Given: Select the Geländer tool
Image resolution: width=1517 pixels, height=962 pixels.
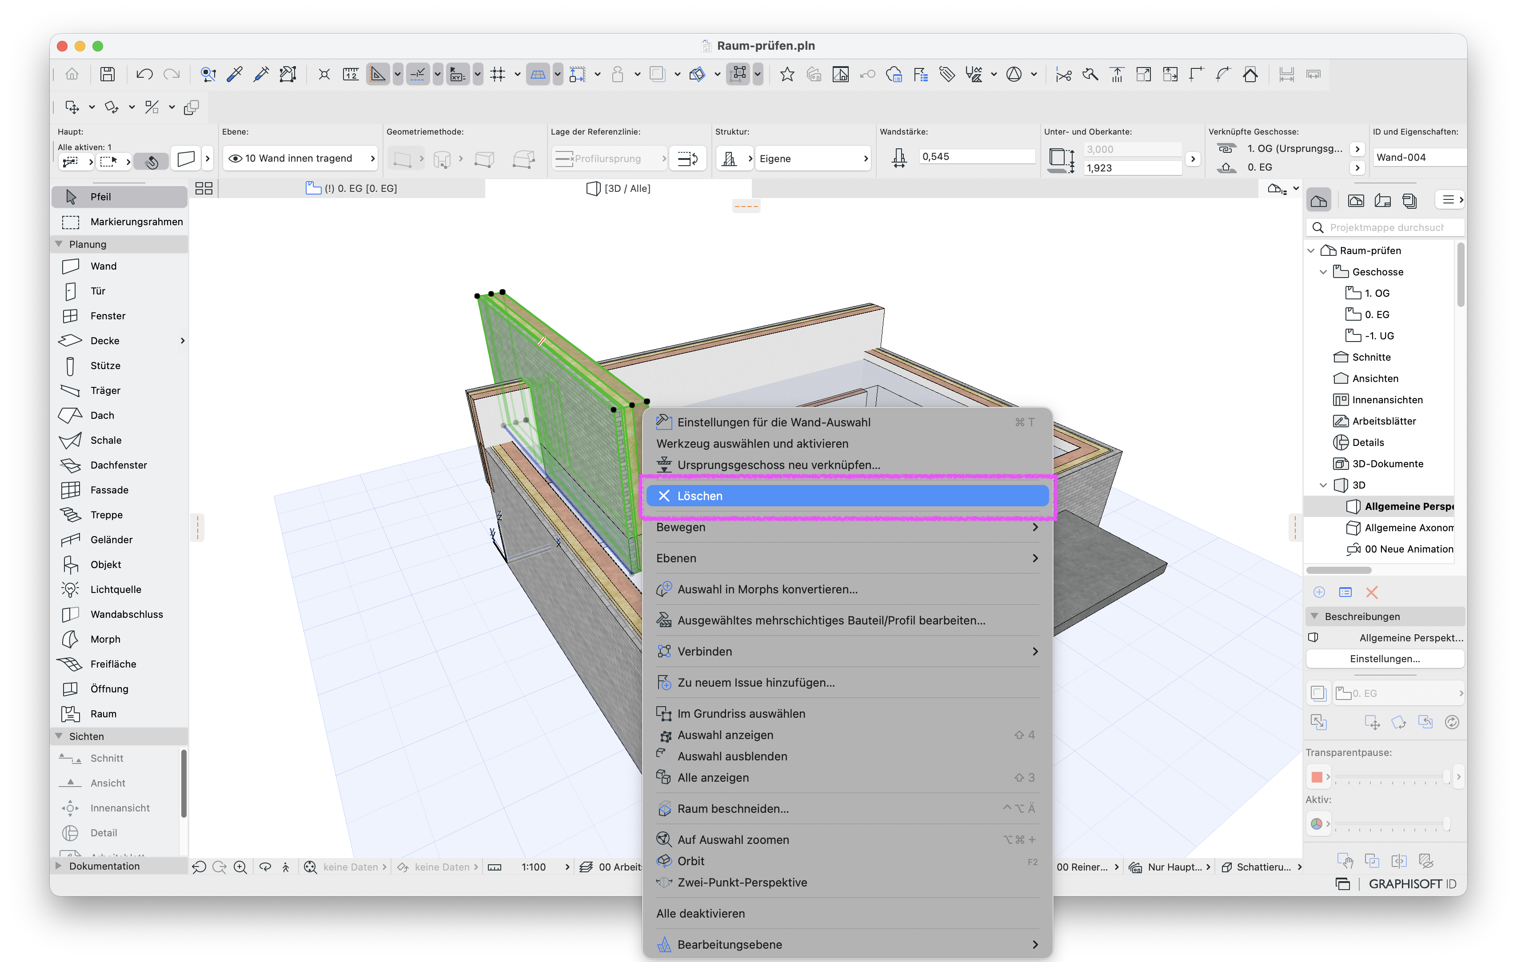Looking at the screenshot, I should [x=119, y=540].
